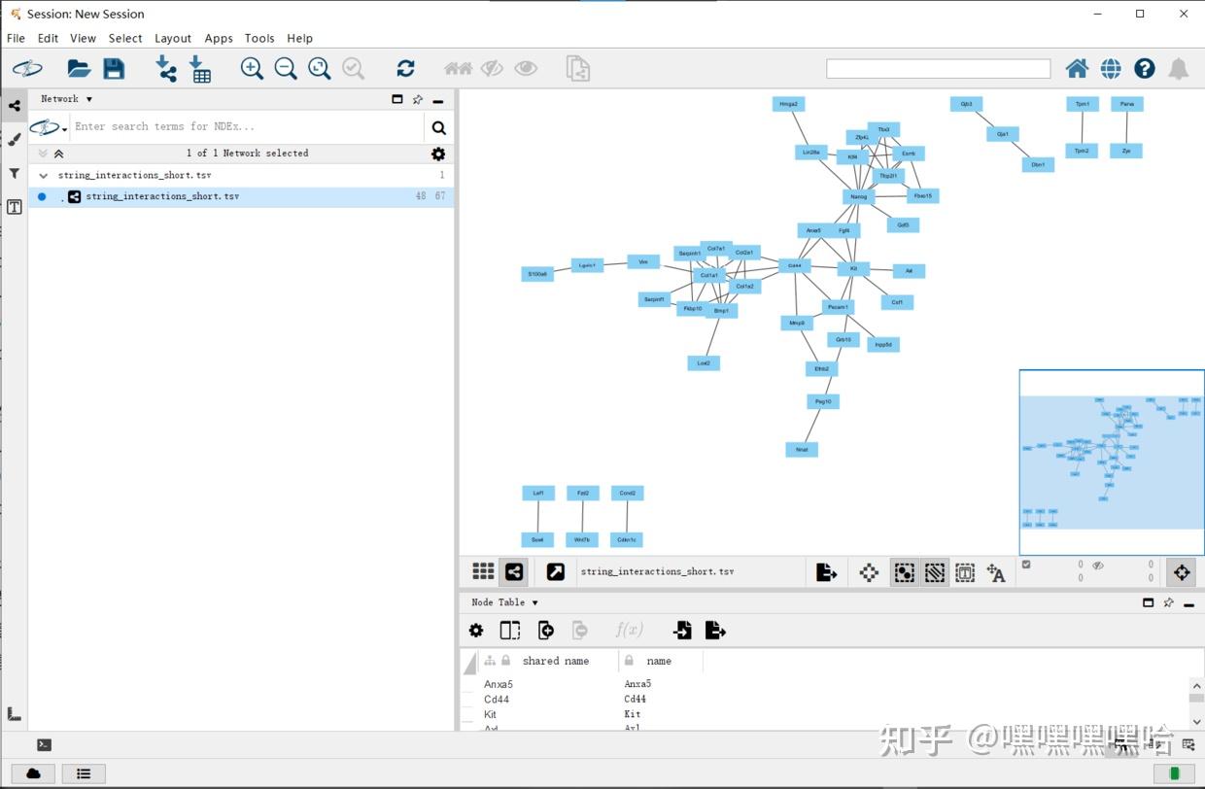Toggle node selection mode
The width and height of the screenshot is (1205, 789).
(x=904, y=572)
